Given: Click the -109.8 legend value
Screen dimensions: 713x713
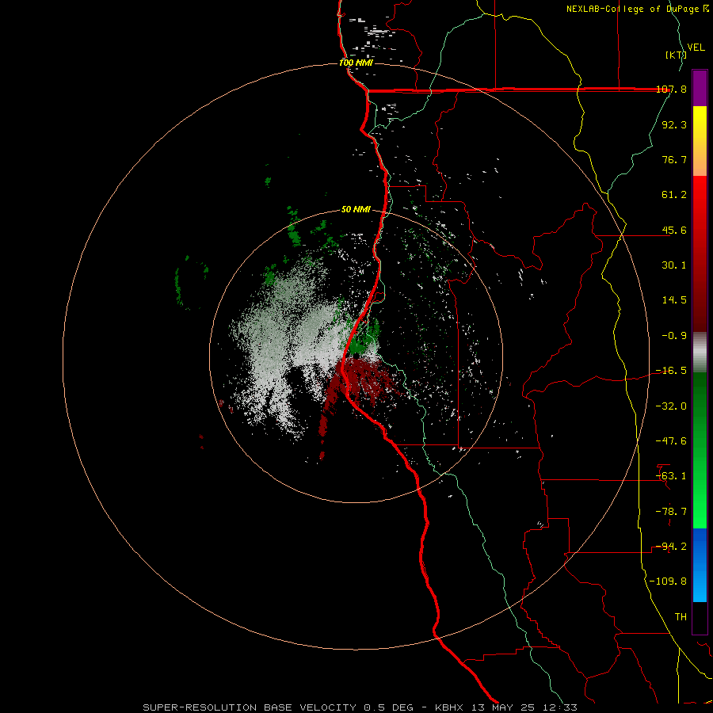Looking at the screenshot, I should (669, 581).
